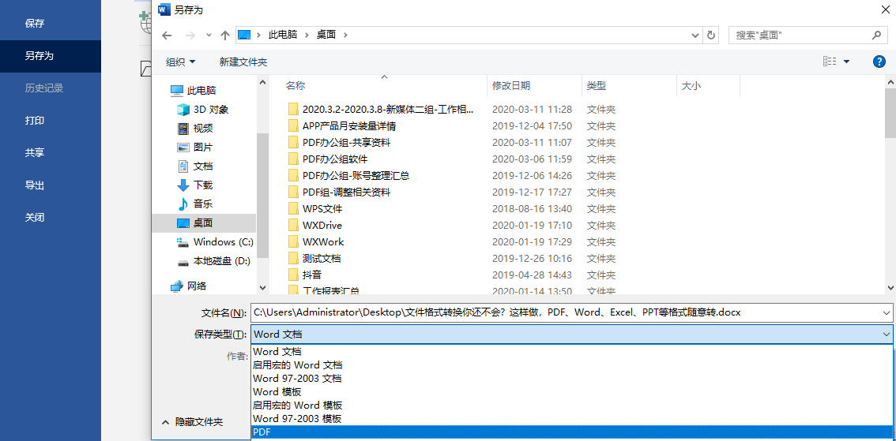Go forward with the right arrow
The height and width of the screenshot is (441, 896).
(x=191, y=36)
